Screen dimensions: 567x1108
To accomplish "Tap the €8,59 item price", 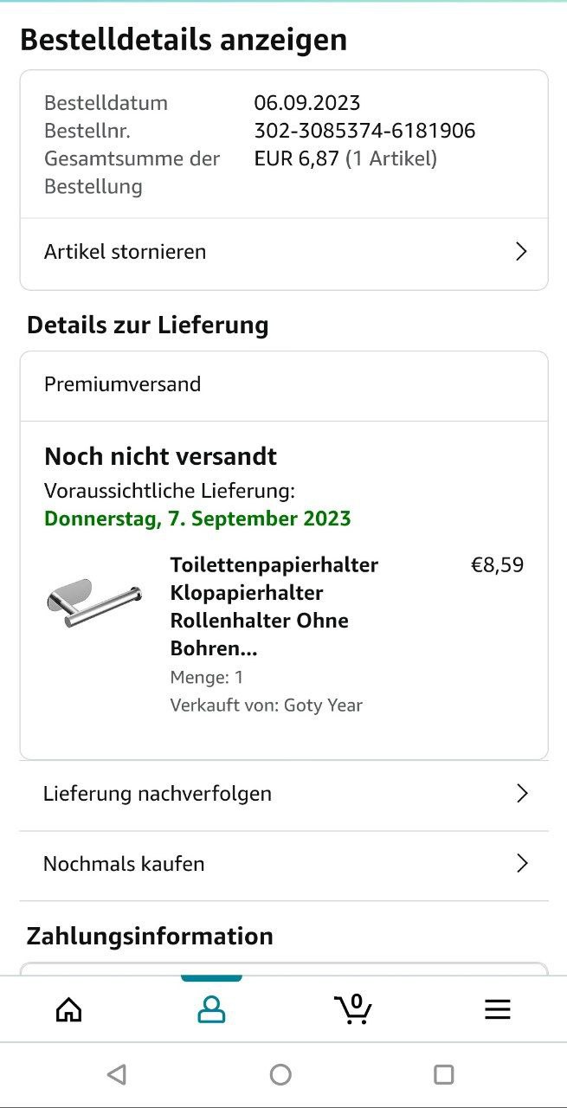I will (497, 565).
